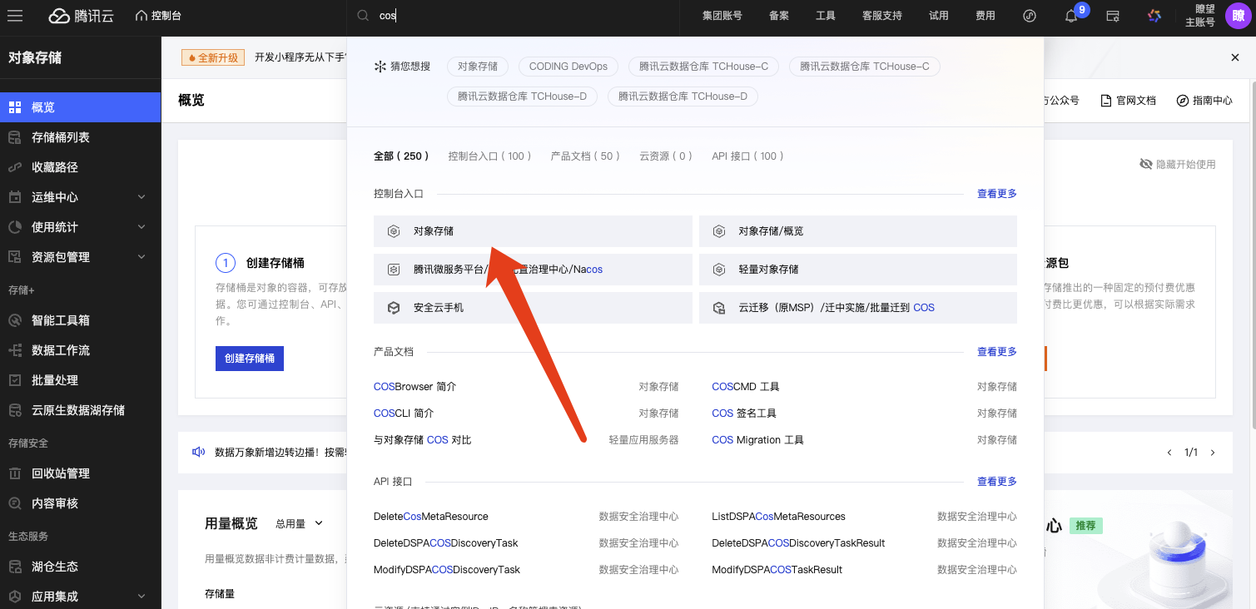
Task: Switch to the API interface results tab
Action: tap(747, 156)
